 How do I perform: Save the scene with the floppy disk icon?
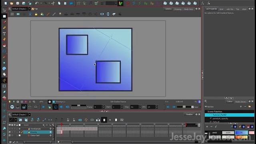click(x=18, y=3)
